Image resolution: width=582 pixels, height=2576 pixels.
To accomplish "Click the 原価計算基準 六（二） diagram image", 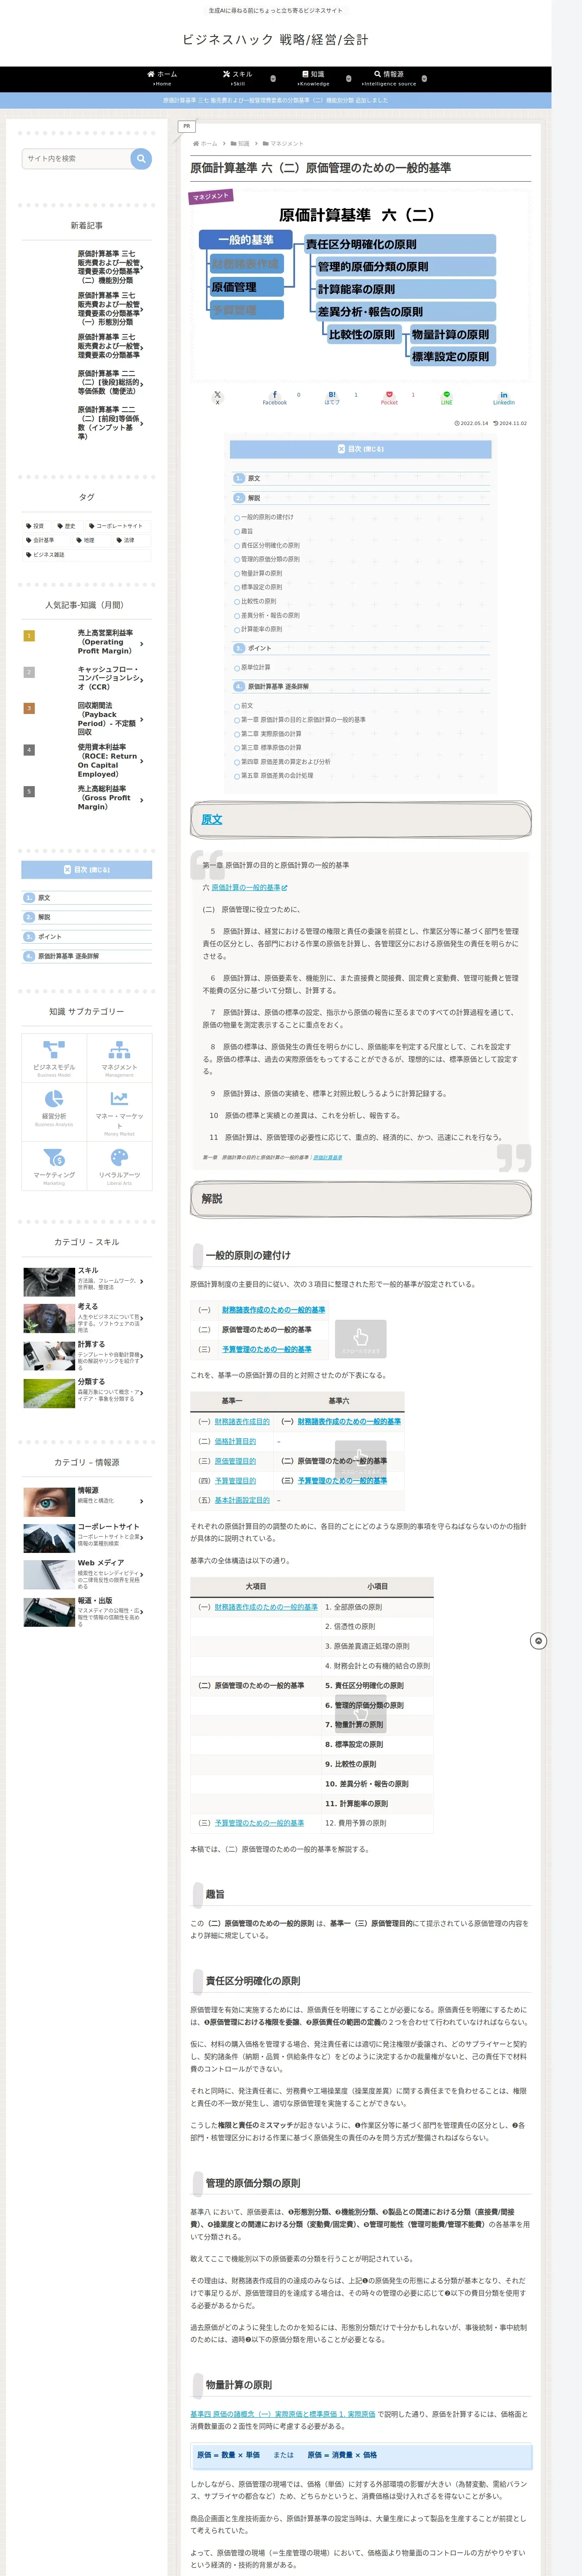I will click(x=360, y=286).
